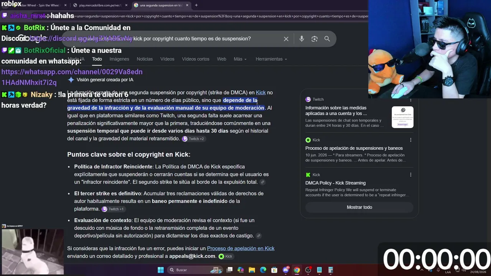Click the Twitch result thumbnail image
The height and width of the screenshot is (276, 491).
(402, 117)
